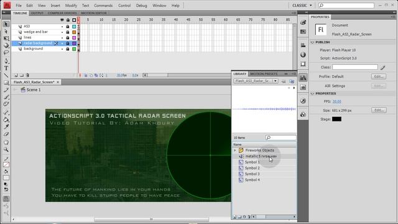Click the fill color swatch in toolbar
Viewport: 398px width, 224px height.
6,177
